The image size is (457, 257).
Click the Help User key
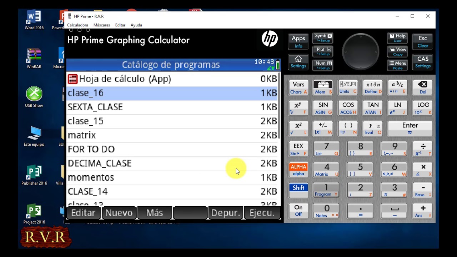[398, 38]
